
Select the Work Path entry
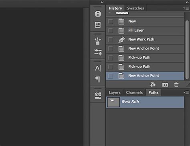(145, 102)
